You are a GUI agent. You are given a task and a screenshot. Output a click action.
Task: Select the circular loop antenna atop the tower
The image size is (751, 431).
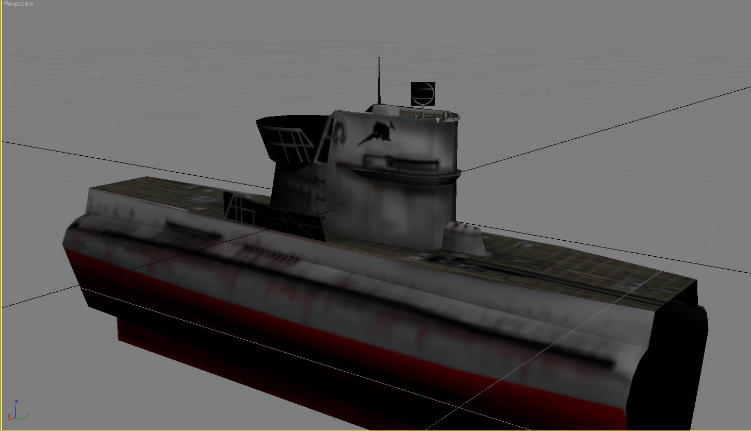point(423,93)
